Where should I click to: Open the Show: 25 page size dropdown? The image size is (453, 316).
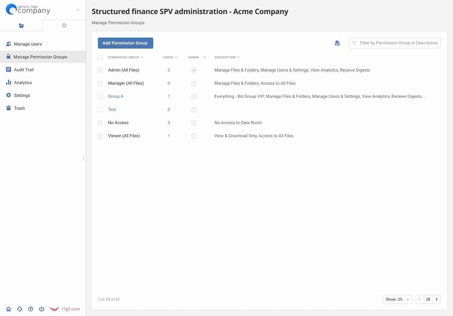[x=397, y=299]
